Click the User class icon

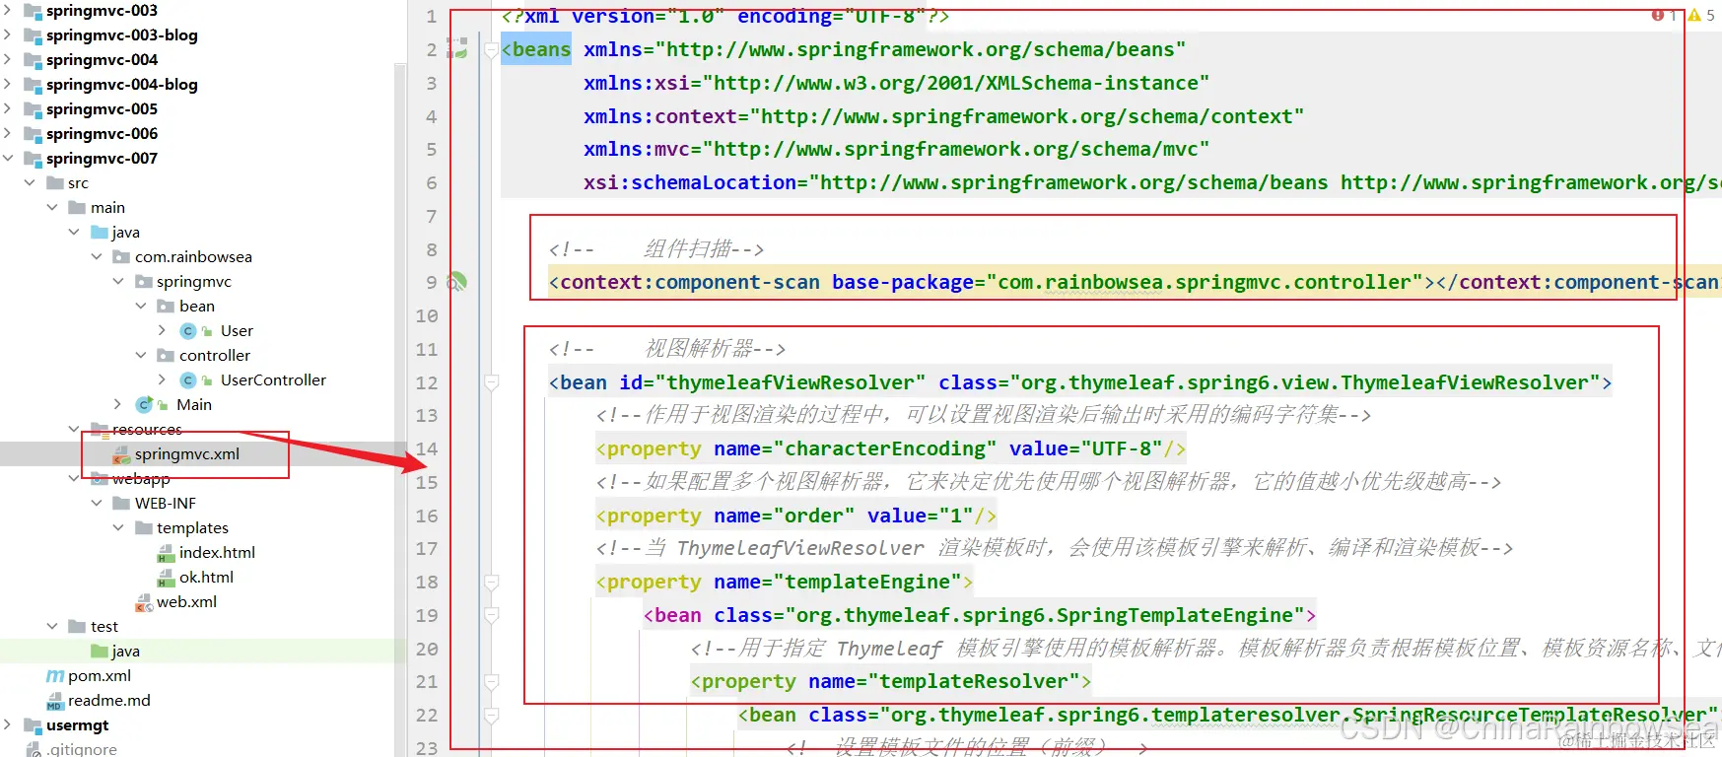188,330
